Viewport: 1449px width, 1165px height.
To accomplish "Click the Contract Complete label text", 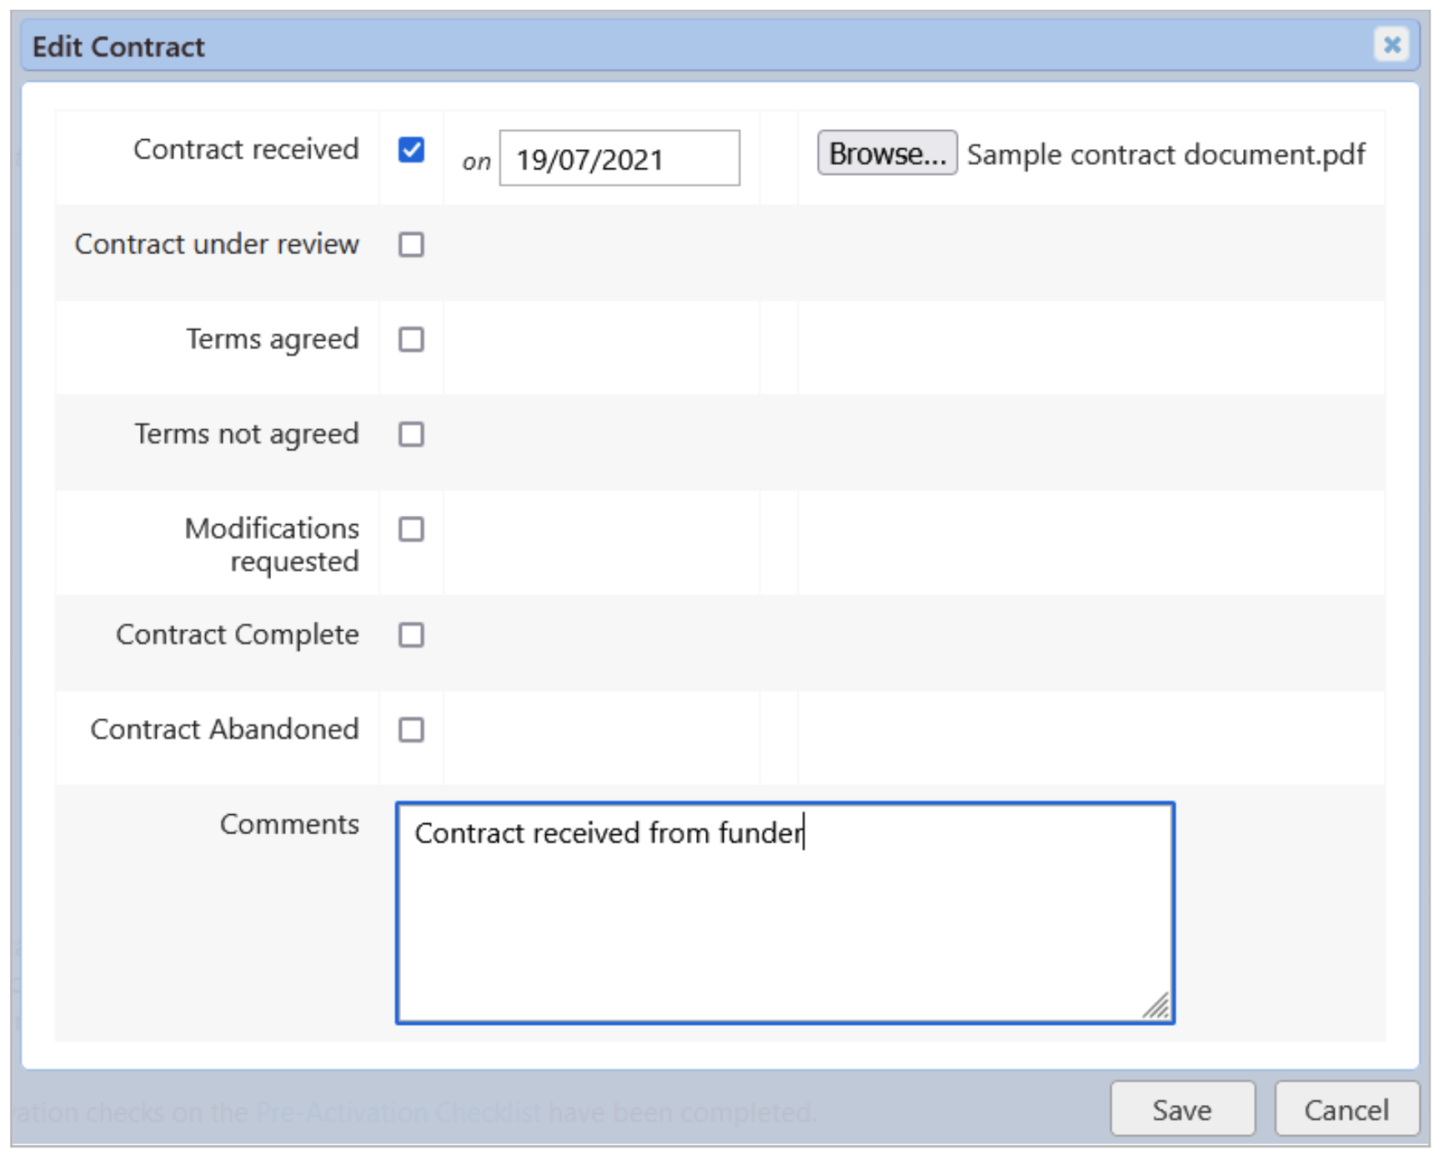I will click(238, 635).
